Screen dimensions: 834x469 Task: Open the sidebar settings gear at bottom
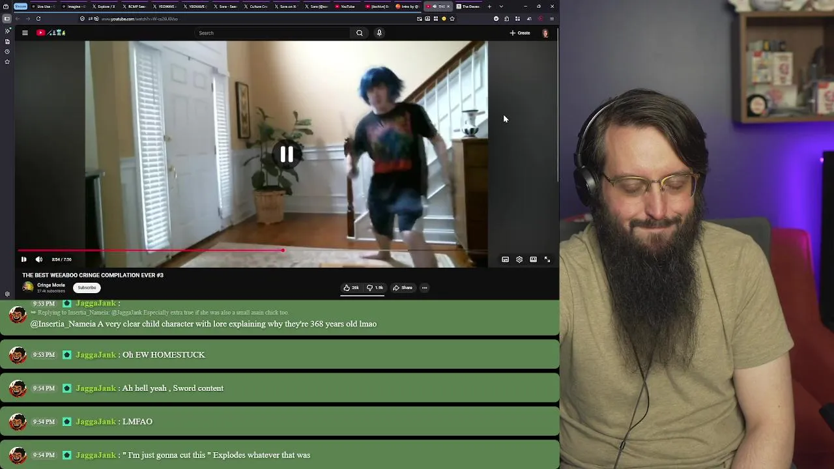pos(7,294)
